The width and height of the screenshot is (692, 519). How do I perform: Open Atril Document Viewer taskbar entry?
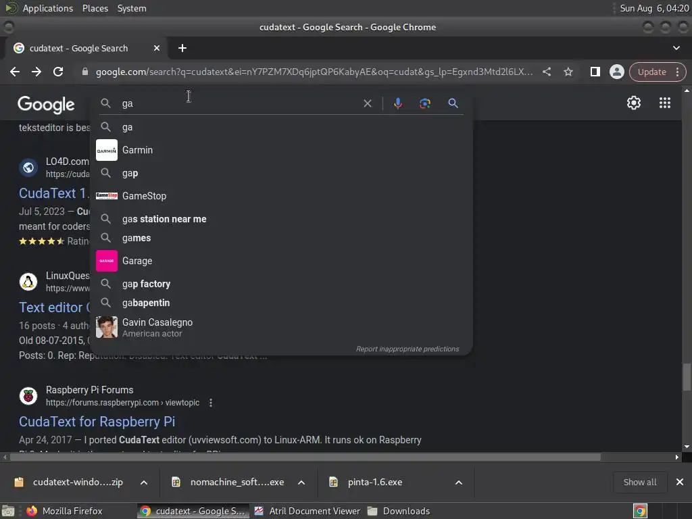pyautogui.click(x=307, y=511)
